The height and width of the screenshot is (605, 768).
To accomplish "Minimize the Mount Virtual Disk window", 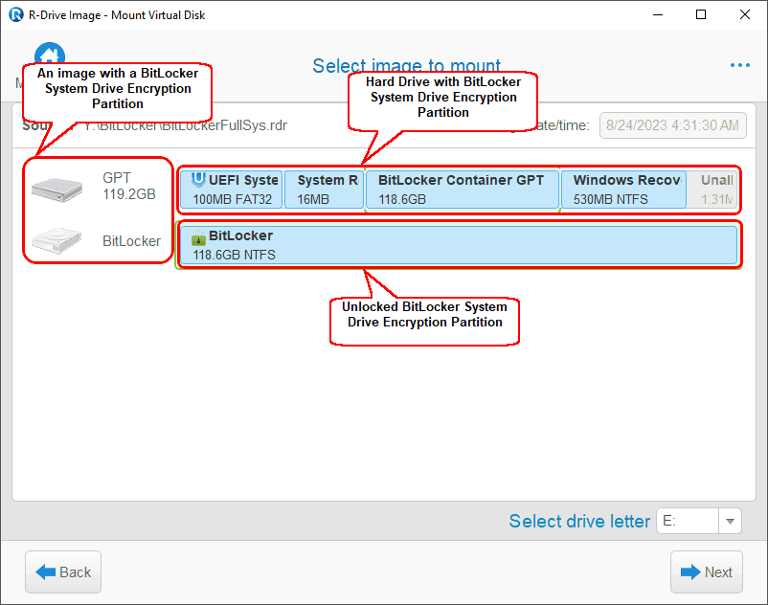I will tap(658, 14).
